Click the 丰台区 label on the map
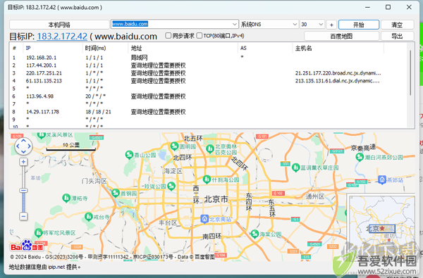 [168, 222]
